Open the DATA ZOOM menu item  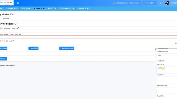coord(26,9)
